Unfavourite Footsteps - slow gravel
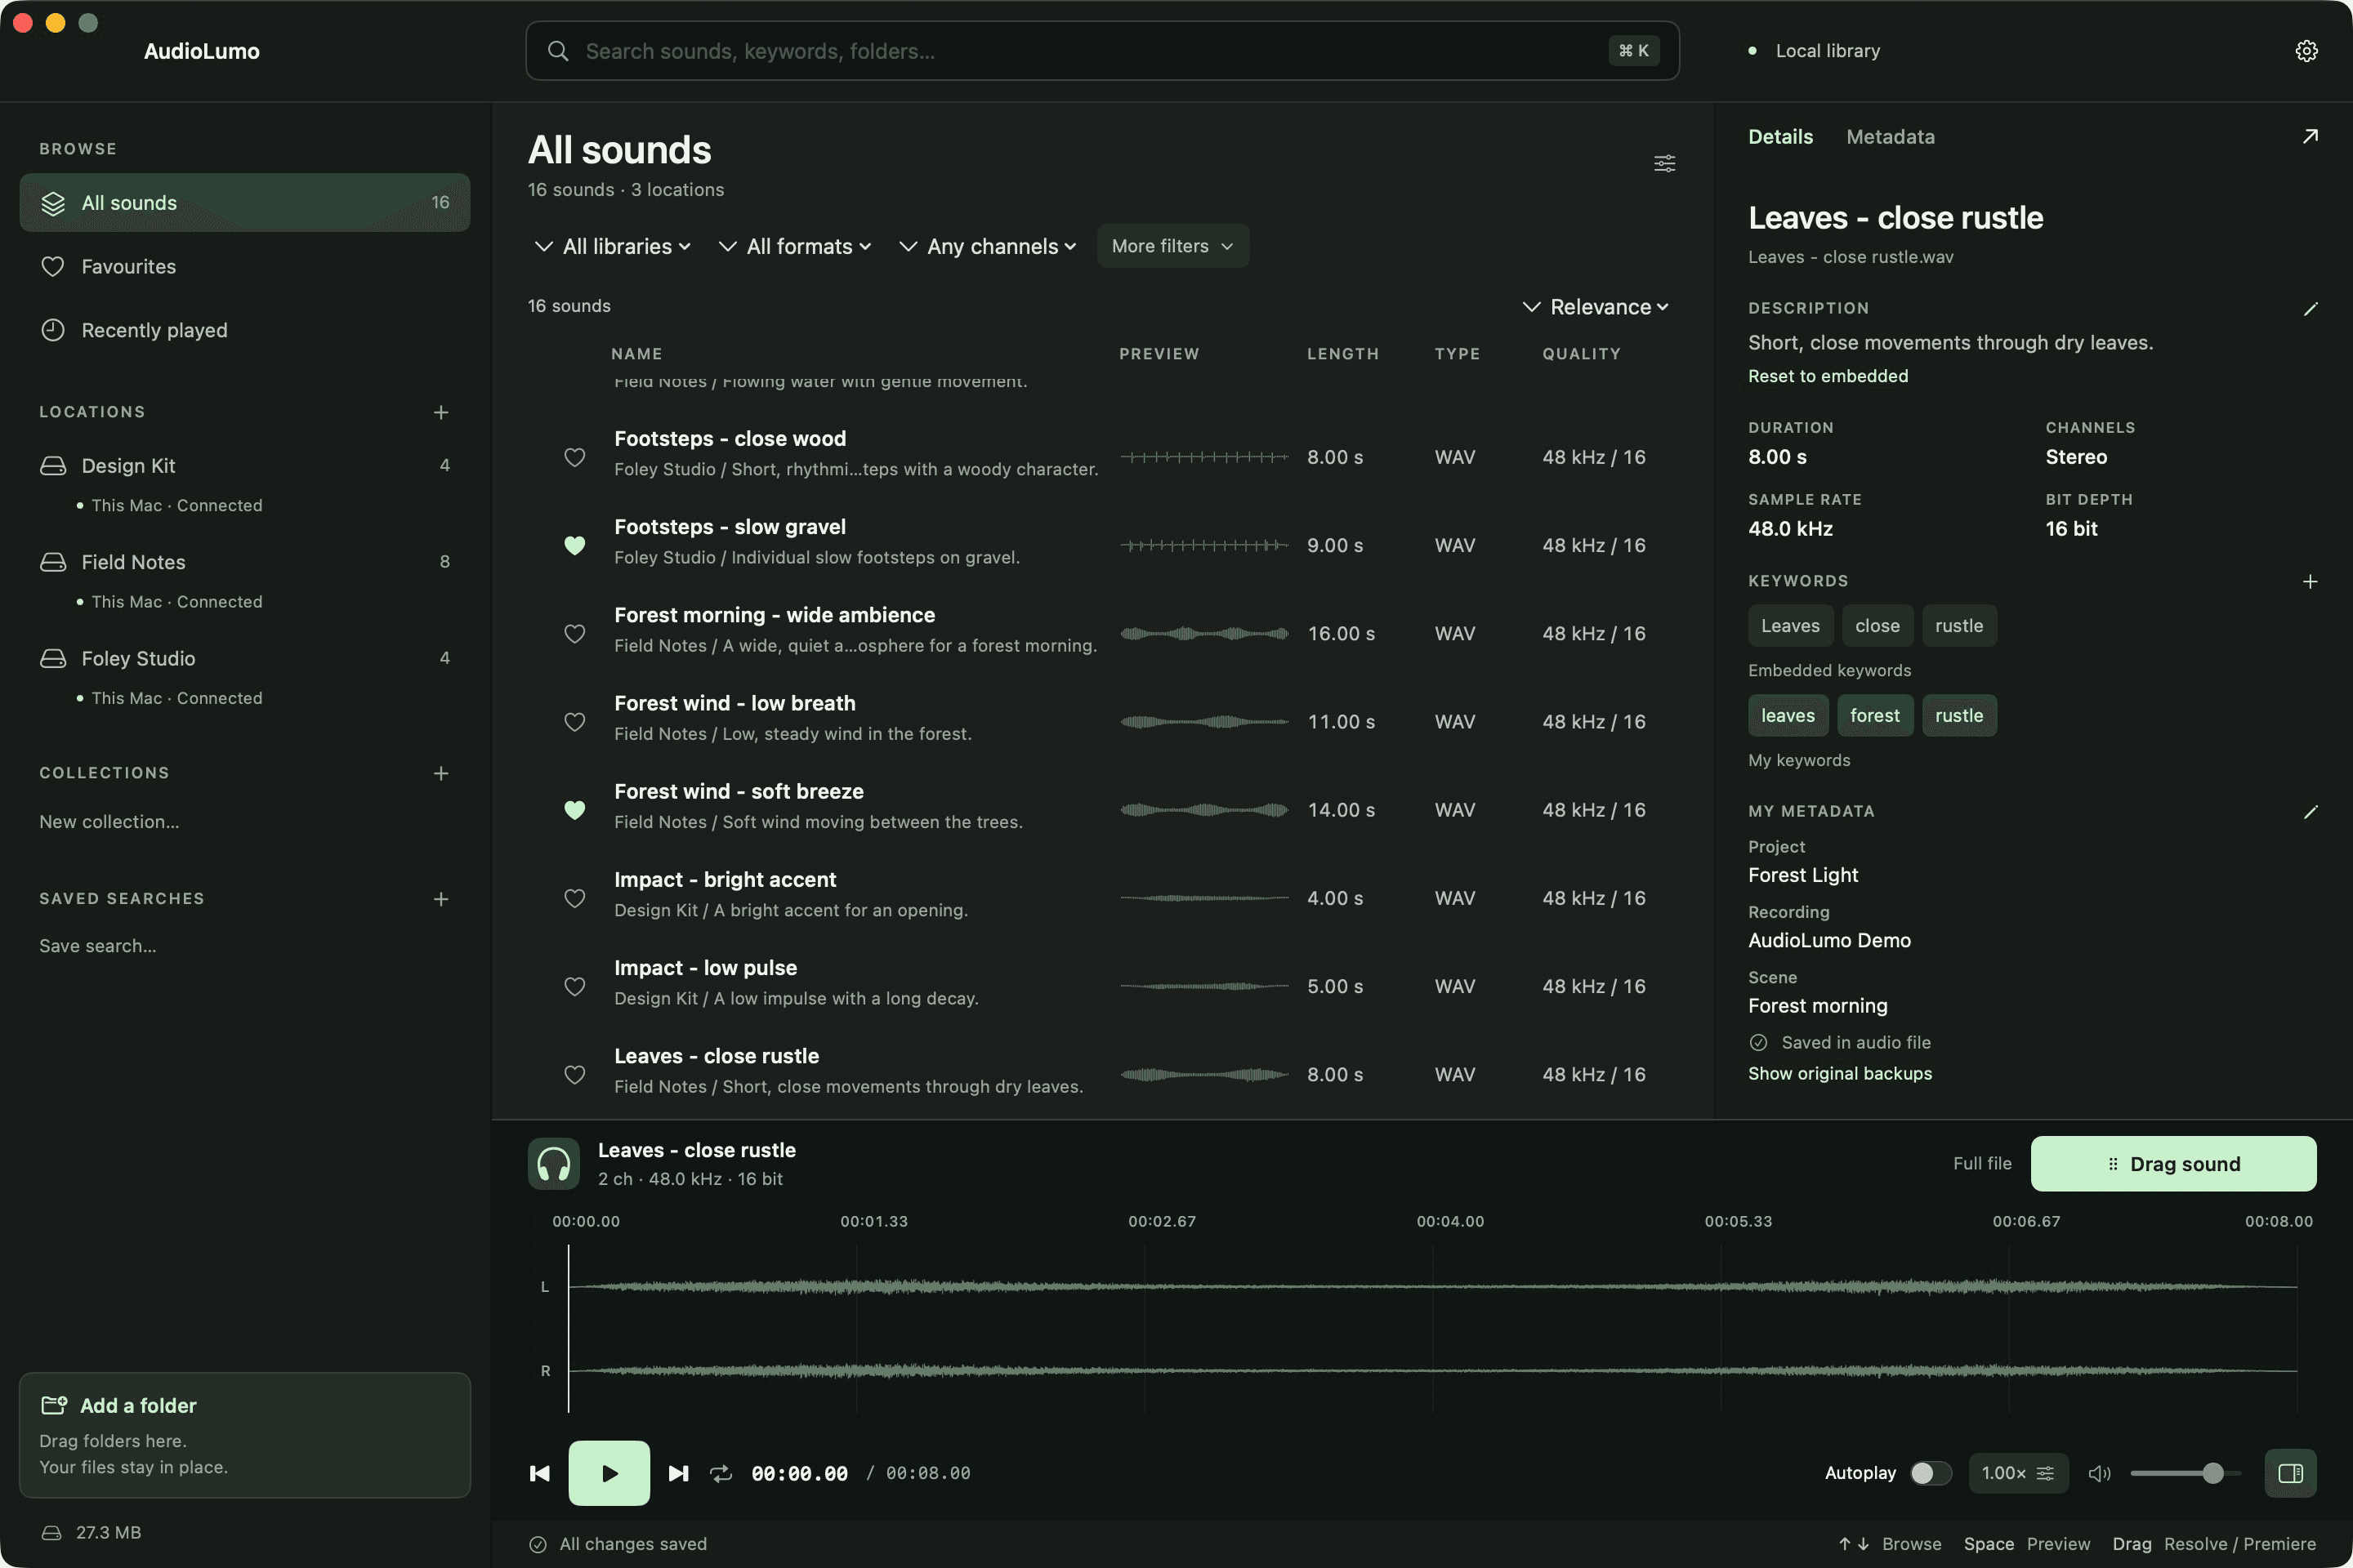This screenshot has width=2353, height=1568. [x=574, y=545]
